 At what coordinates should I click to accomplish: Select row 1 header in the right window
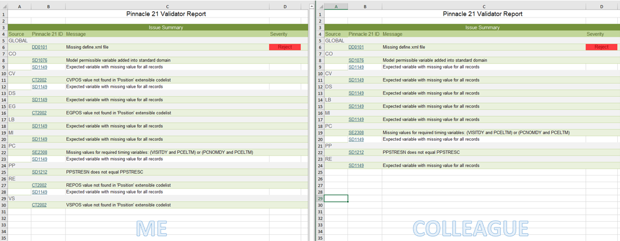pos(320,14)
